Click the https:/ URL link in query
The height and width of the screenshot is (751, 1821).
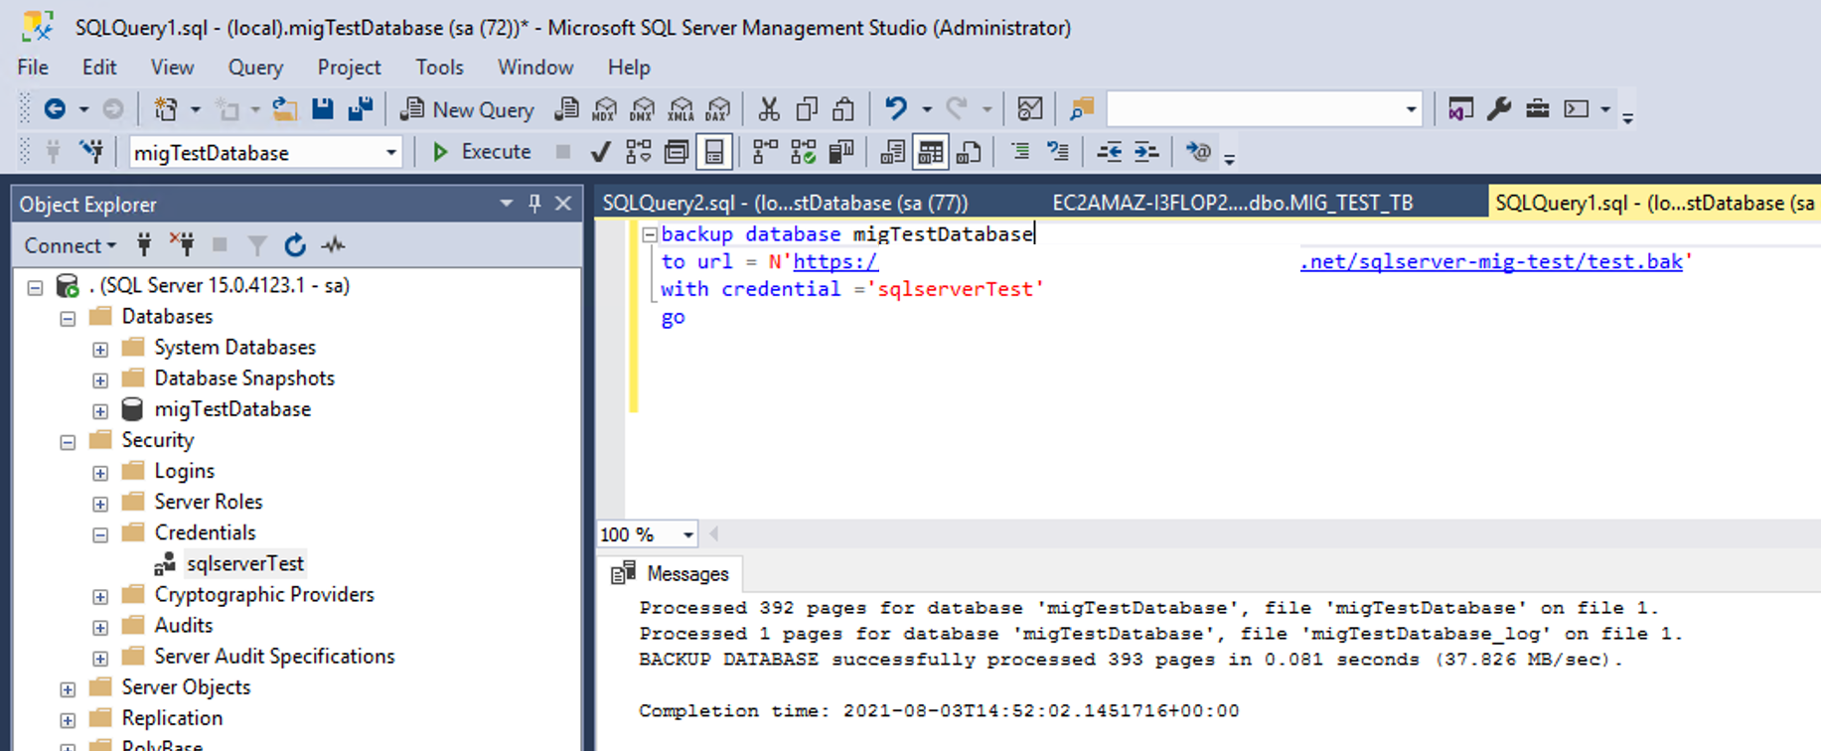tap(835, 261)
